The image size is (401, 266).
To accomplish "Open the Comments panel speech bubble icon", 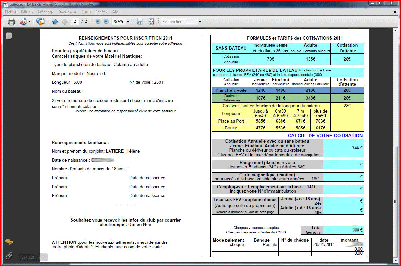I will (9, 242).
